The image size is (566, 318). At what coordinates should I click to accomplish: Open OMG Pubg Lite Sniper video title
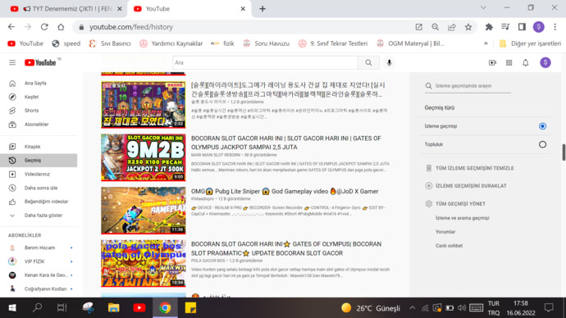pos(285,192)
